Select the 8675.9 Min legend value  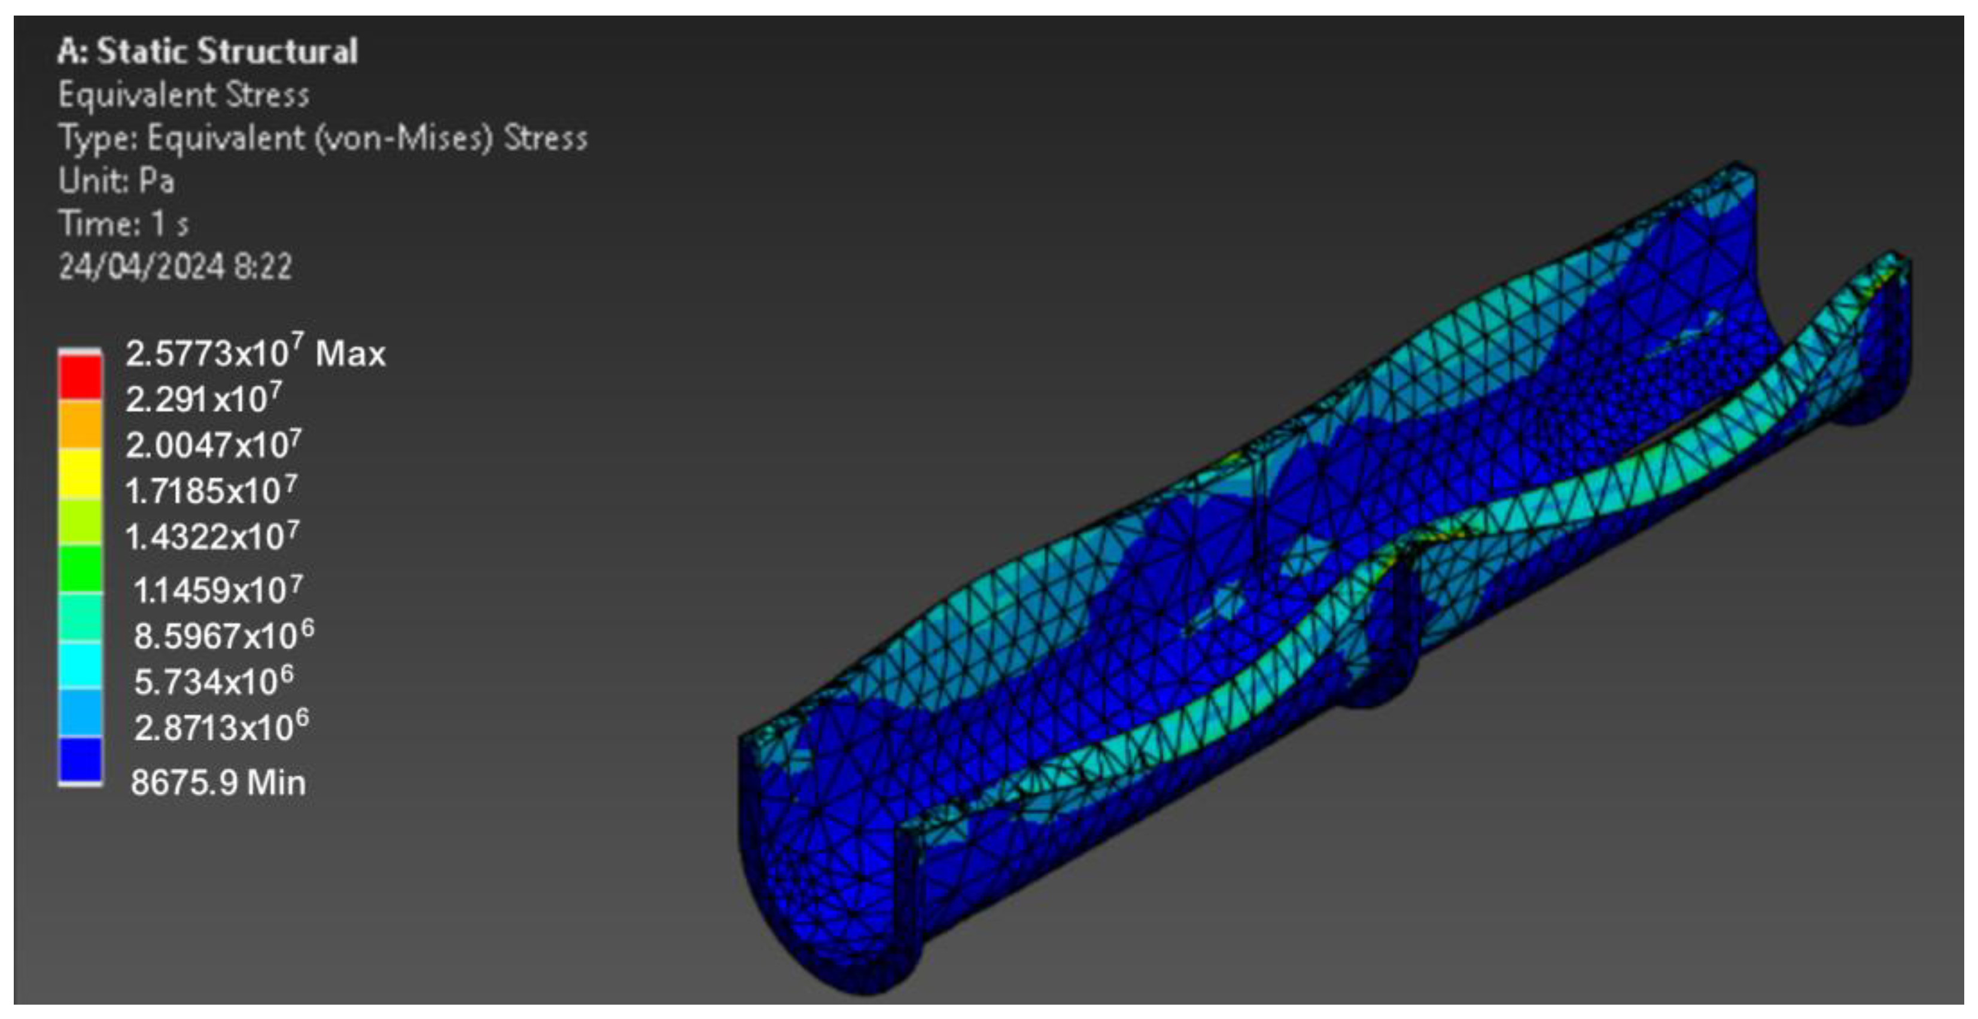218,783
